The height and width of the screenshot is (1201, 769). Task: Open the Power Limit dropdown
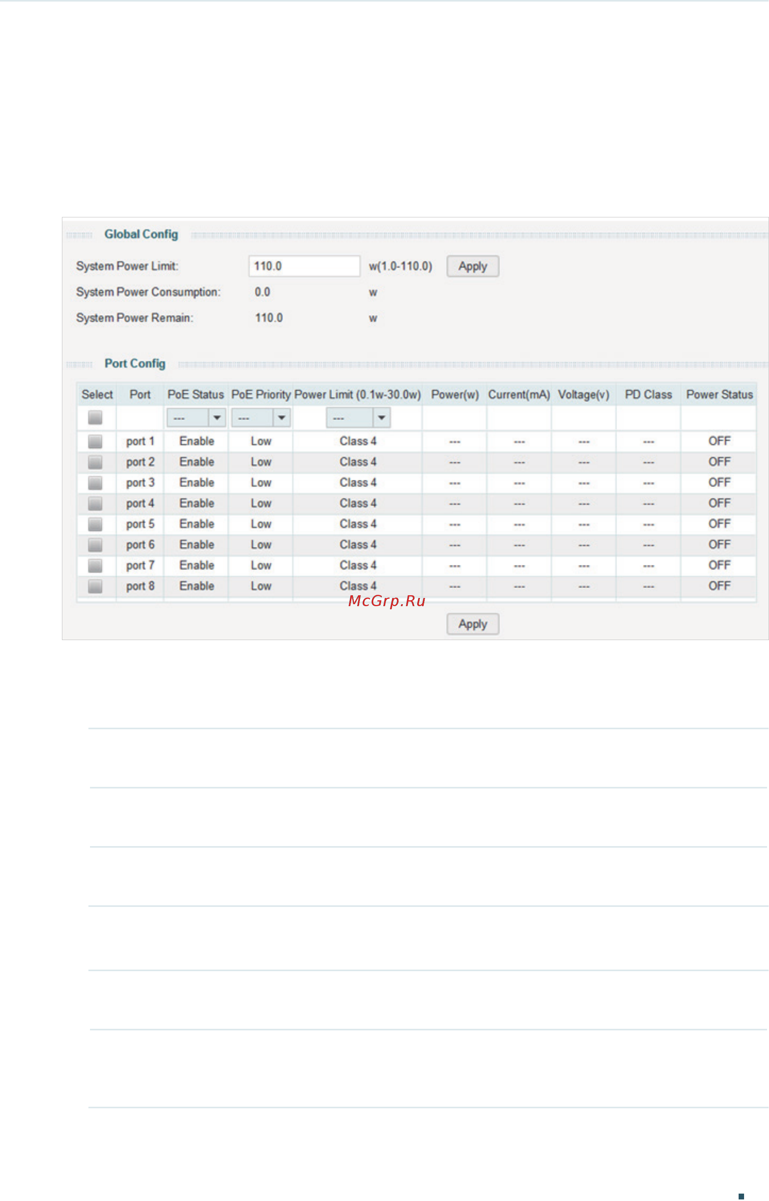358,418
